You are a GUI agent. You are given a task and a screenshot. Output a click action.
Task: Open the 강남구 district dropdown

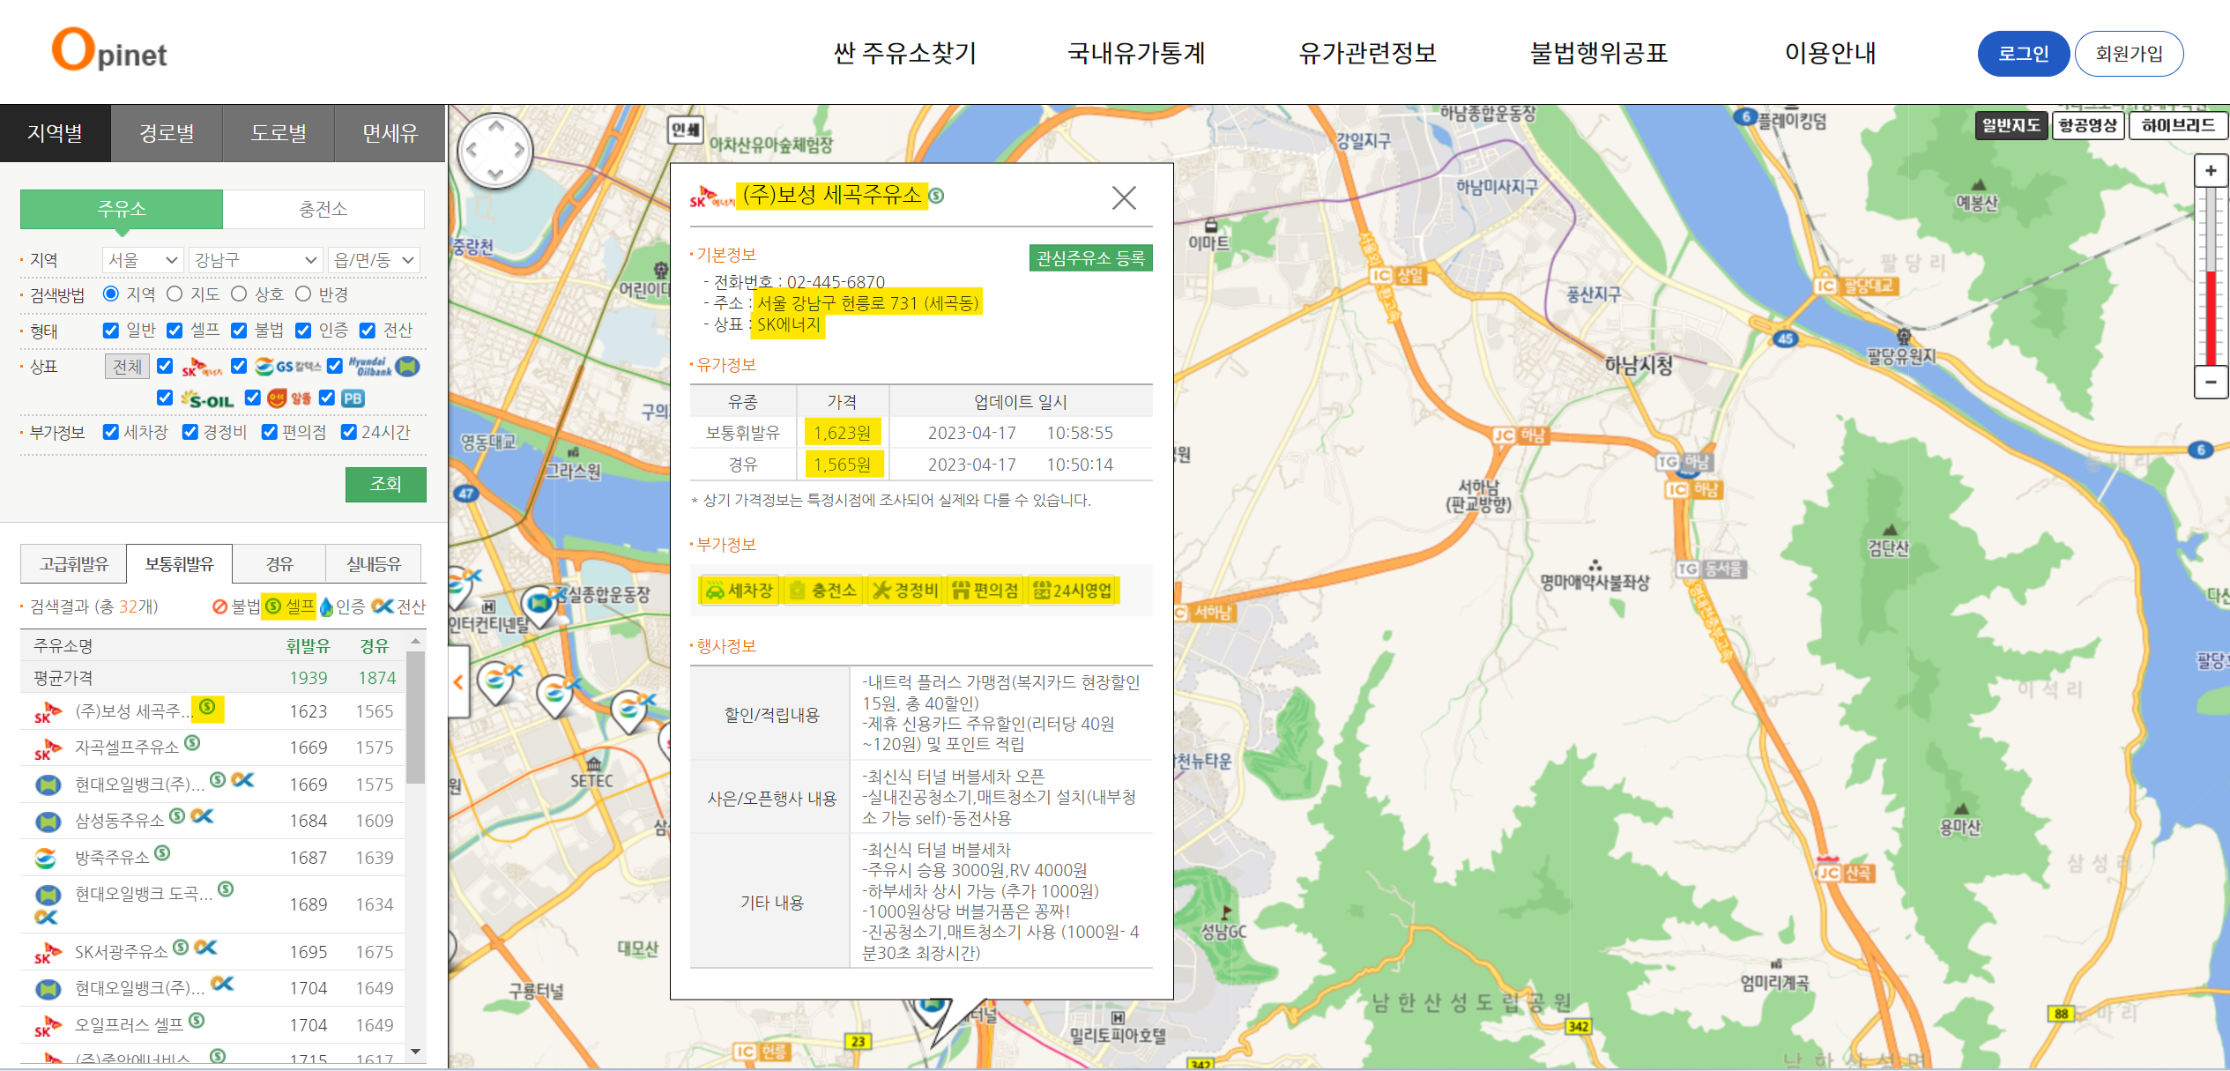(255, 260)
